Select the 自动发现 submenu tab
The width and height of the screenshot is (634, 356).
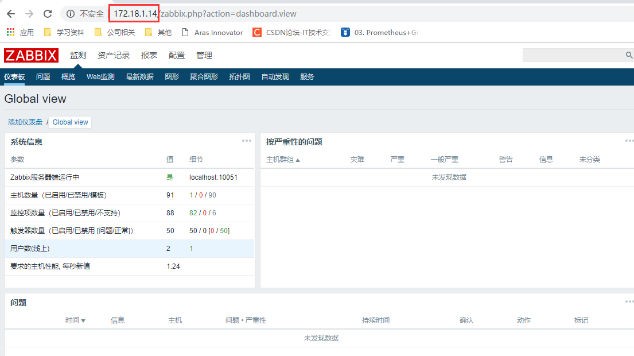275,77
